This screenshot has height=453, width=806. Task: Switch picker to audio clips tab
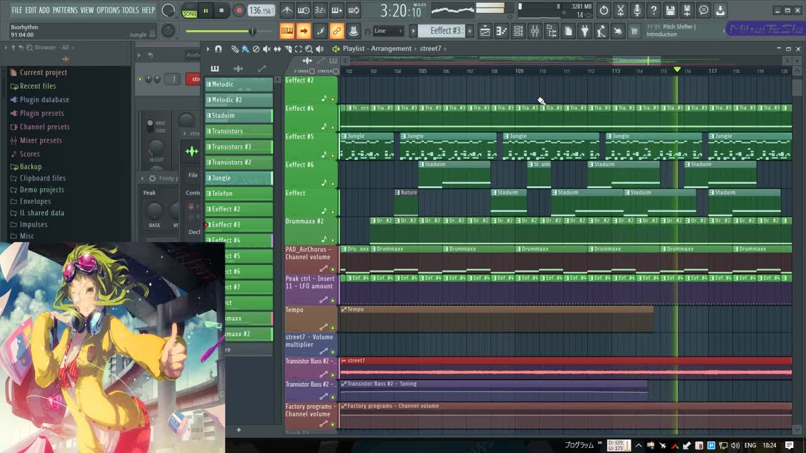click(x=238, y=69)
